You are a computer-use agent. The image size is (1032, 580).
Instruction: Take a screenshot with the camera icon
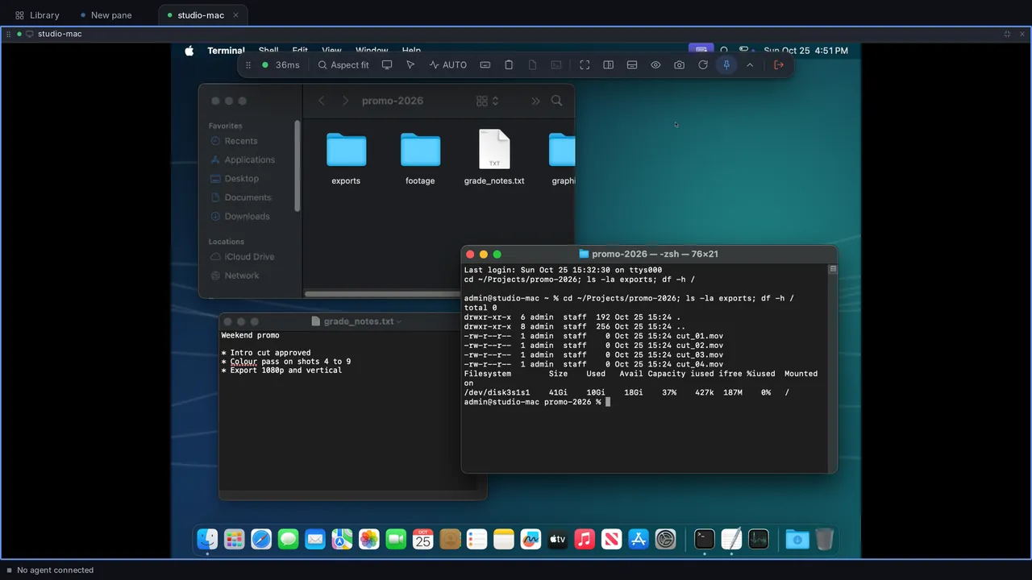(680, 65)
